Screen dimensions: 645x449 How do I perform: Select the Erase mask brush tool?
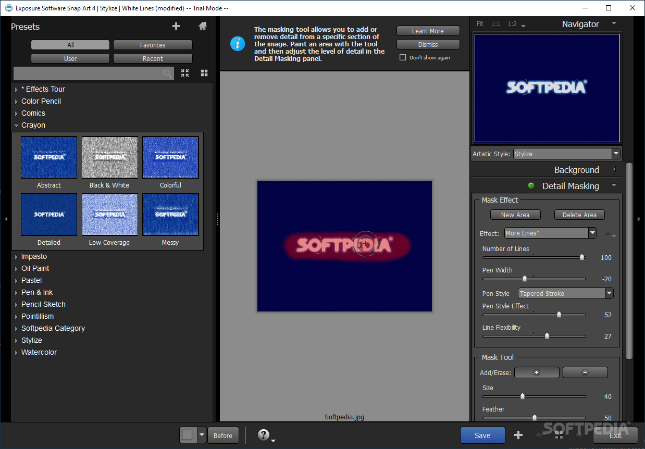[585, 372]
